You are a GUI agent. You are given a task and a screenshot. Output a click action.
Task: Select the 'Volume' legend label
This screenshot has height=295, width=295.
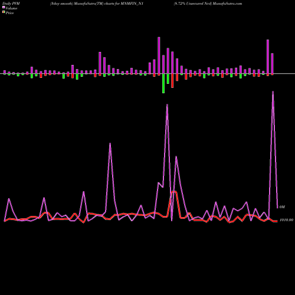click(11, 8)
